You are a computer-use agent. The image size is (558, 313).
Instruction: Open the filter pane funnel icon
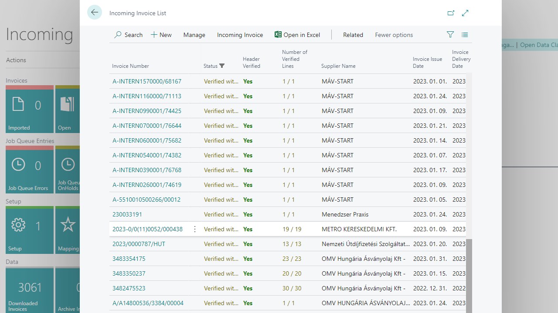[x=450, y=35]
